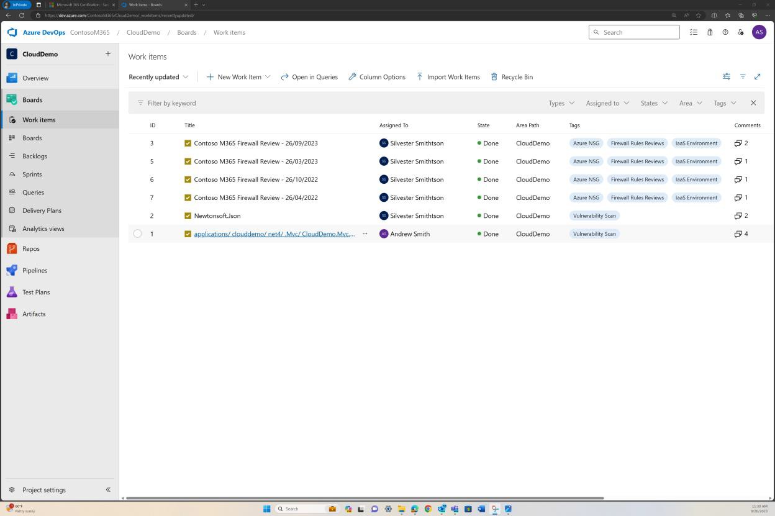Open the applications/clouddemo work item link
This screenshot has width=775, height=516.
pos(273,233)
